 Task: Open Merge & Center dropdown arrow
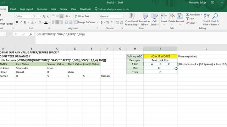pos(97,22)
